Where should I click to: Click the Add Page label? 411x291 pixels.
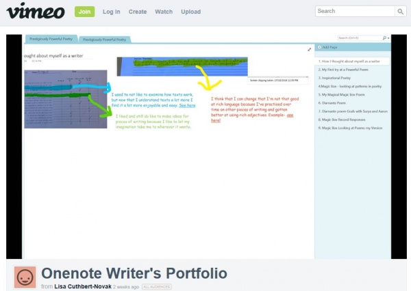tap(329, 47)
